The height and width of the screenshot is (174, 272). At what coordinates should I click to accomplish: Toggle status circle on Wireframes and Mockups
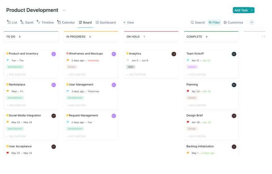[68, 54]
